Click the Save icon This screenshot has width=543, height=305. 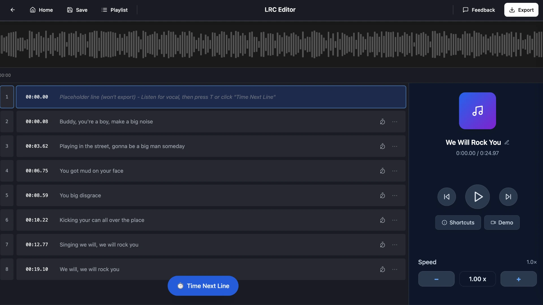[x=70, y=10]
